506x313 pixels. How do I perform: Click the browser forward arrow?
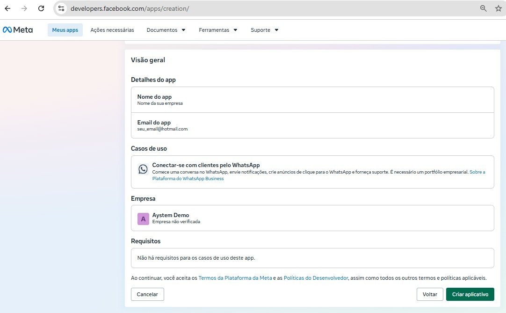[24, 8]
